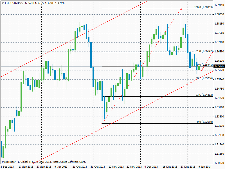Select the 31 Oct 2013 date label
Image resolution: width=225 pixels, height=169 pixels.
pos(98,166)
